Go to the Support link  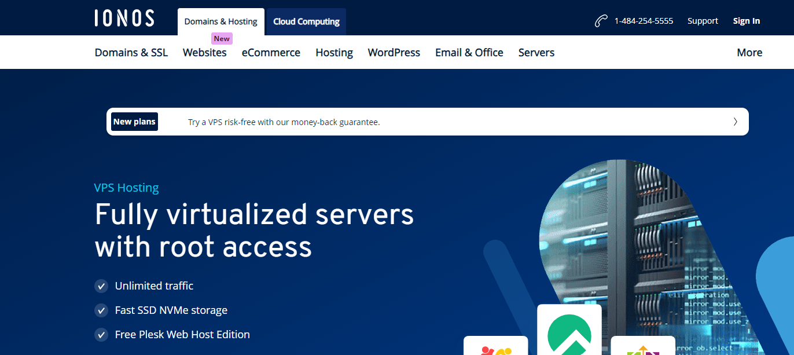tap(703, 21)
